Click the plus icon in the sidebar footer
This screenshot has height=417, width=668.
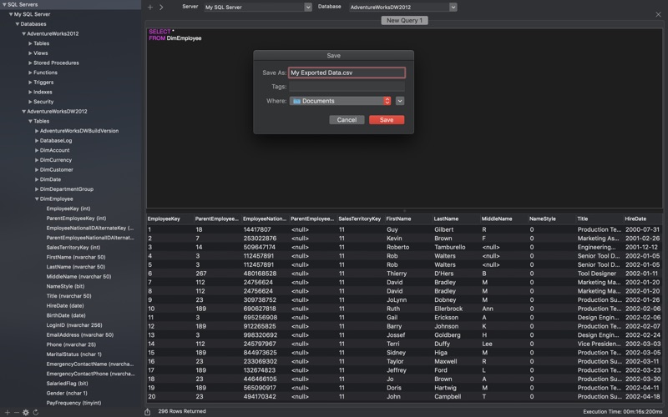point(7,412)
